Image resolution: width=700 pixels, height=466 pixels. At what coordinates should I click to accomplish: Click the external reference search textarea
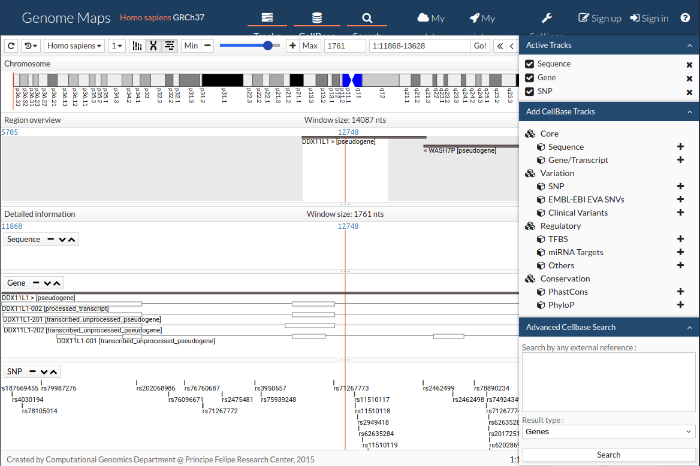tap(608, 383)
